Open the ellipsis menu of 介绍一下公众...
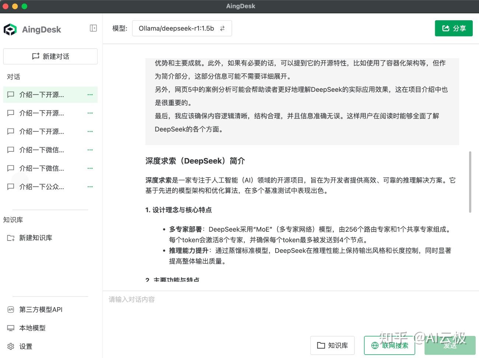The height and width of the screenshot is (358, 479). point(90,187)
